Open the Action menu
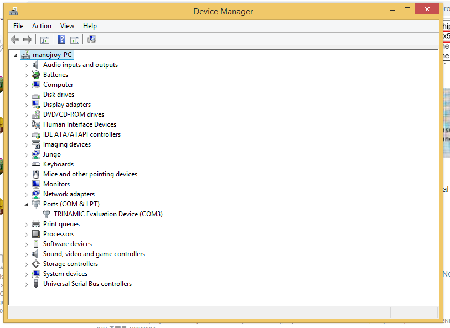Screen dimensions: 450x328 pos(42,26)
